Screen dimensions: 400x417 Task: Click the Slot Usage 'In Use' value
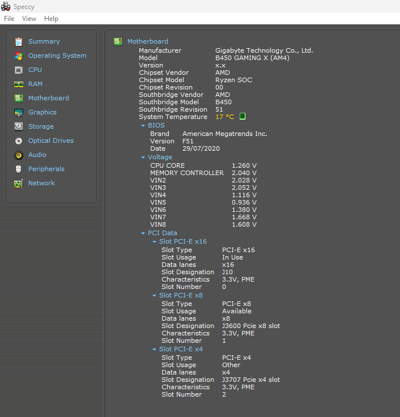232,257
